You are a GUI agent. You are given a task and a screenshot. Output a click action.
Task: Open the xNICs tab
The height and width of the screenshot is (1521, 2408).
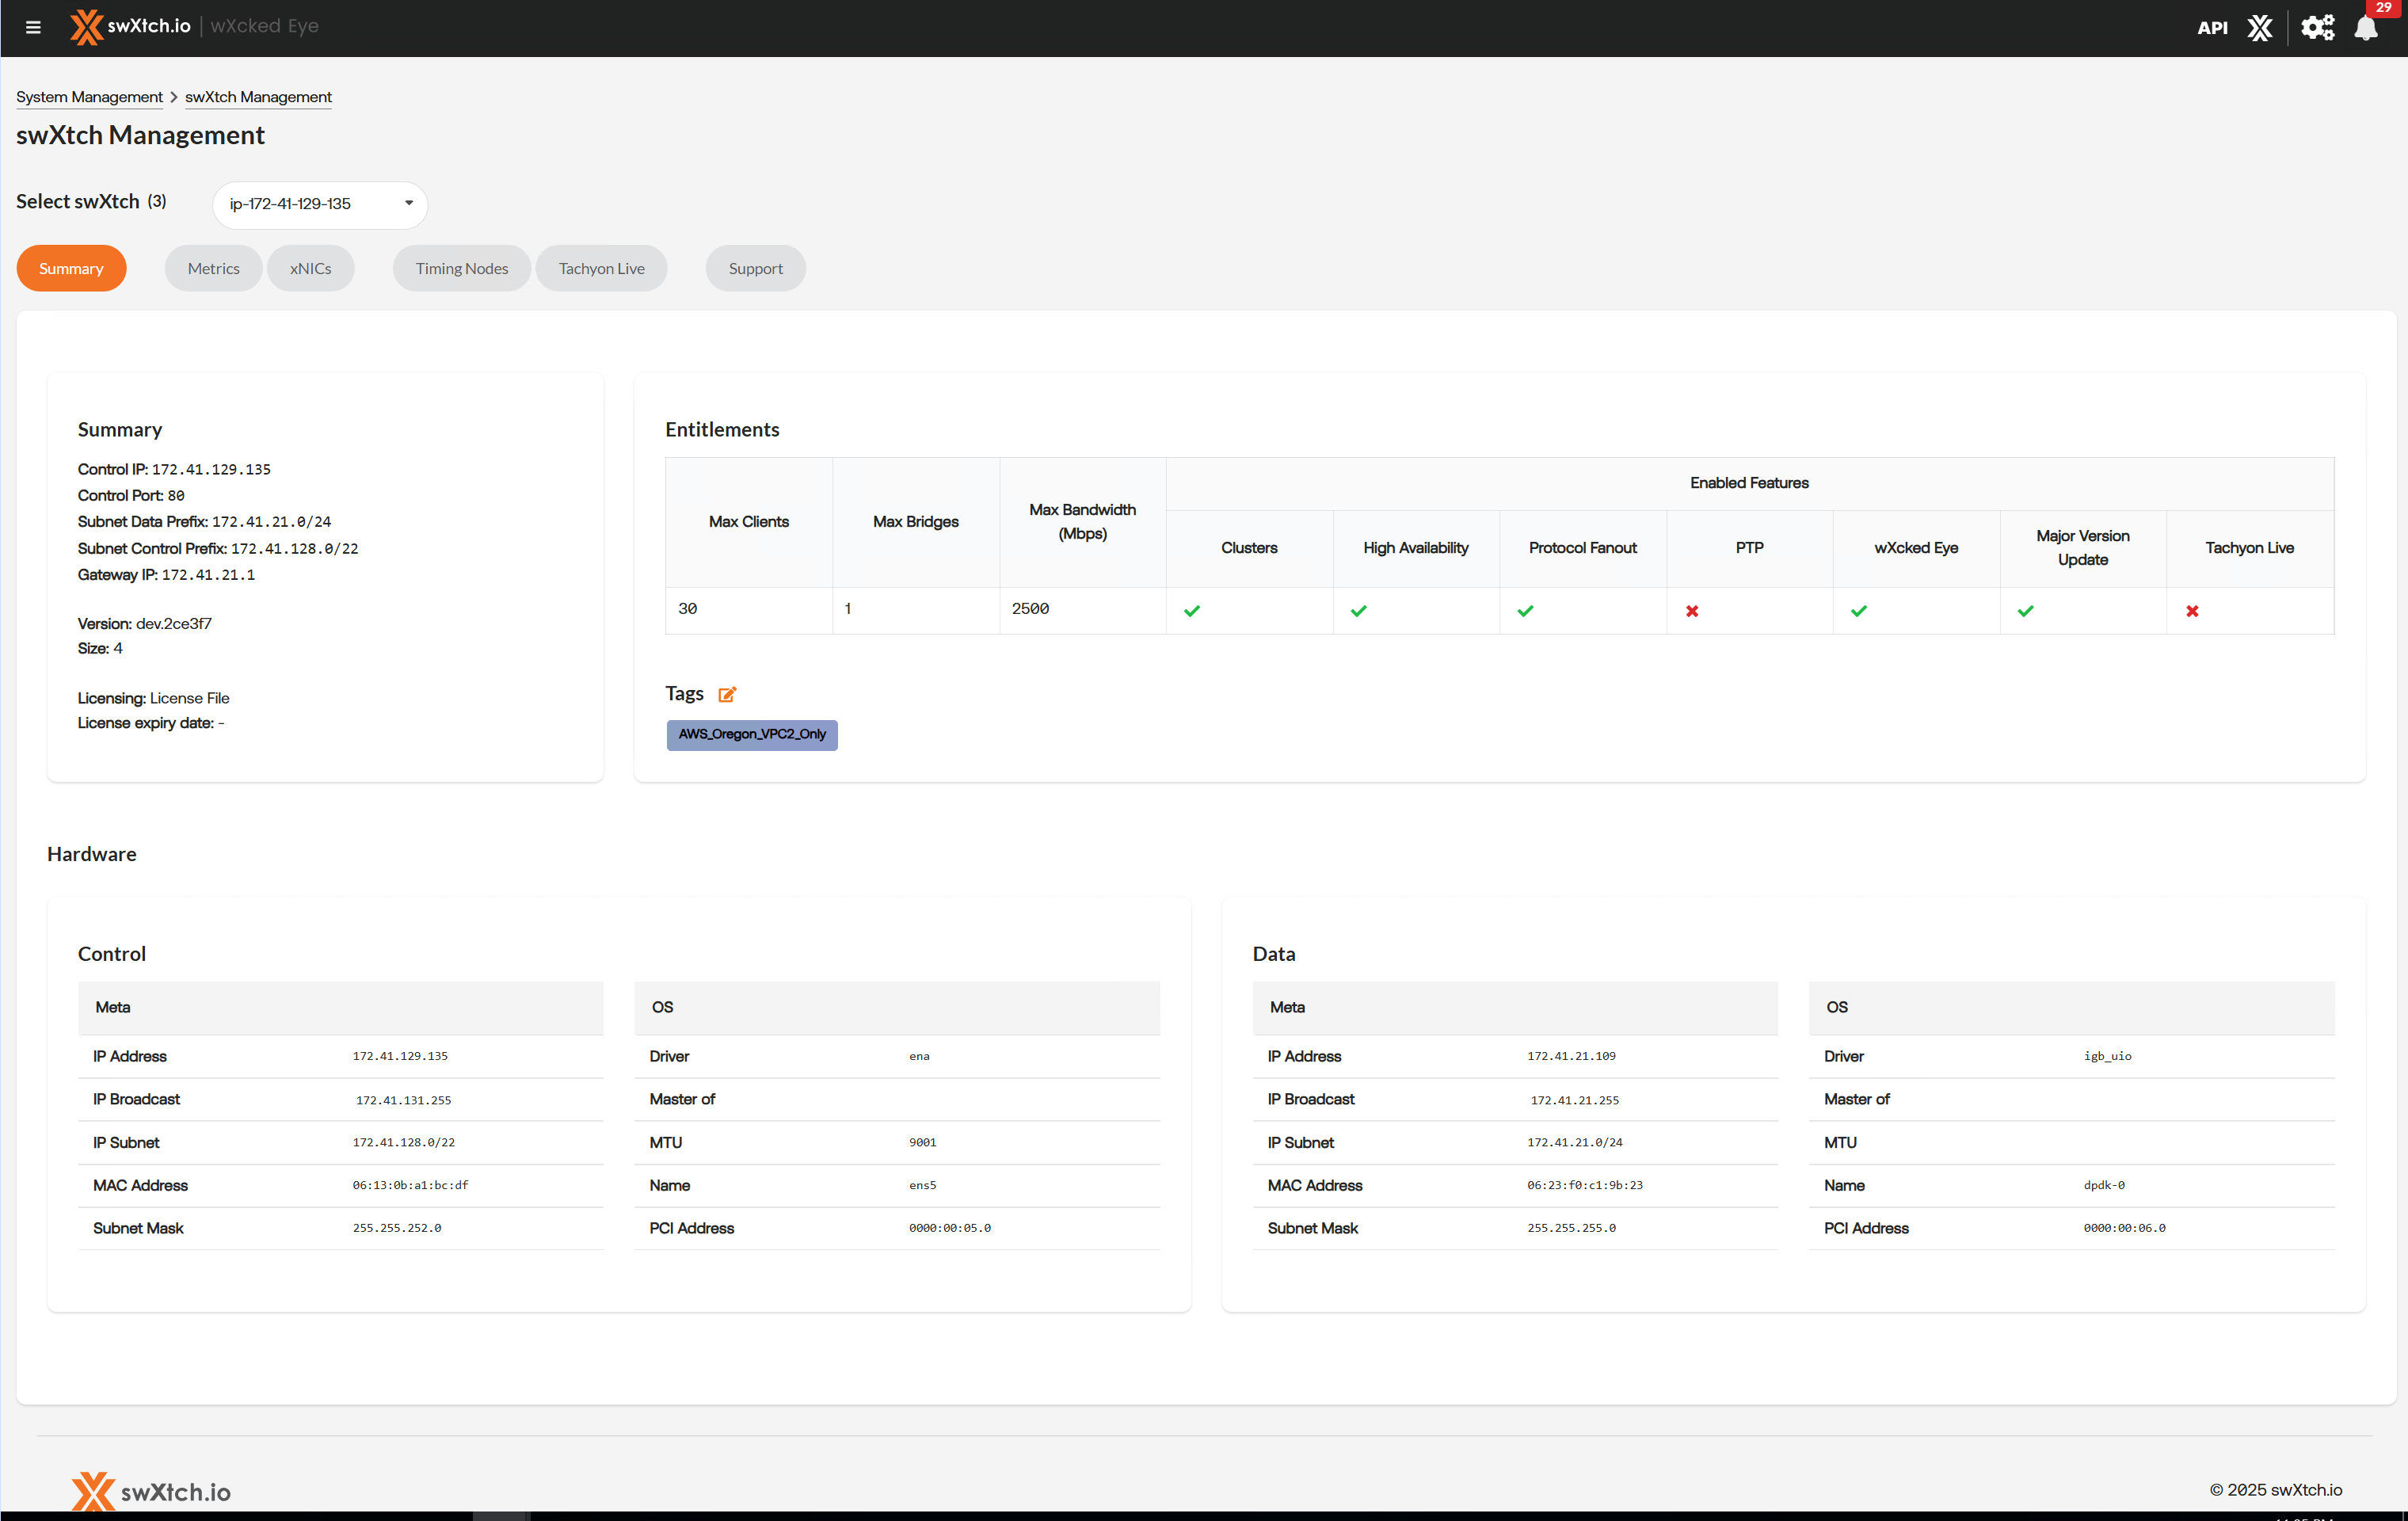[x=310, y=268]
